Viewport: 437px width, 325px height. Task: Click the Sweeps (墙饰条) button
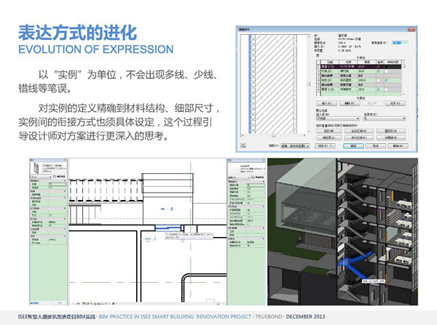click(x=390, y=131)
